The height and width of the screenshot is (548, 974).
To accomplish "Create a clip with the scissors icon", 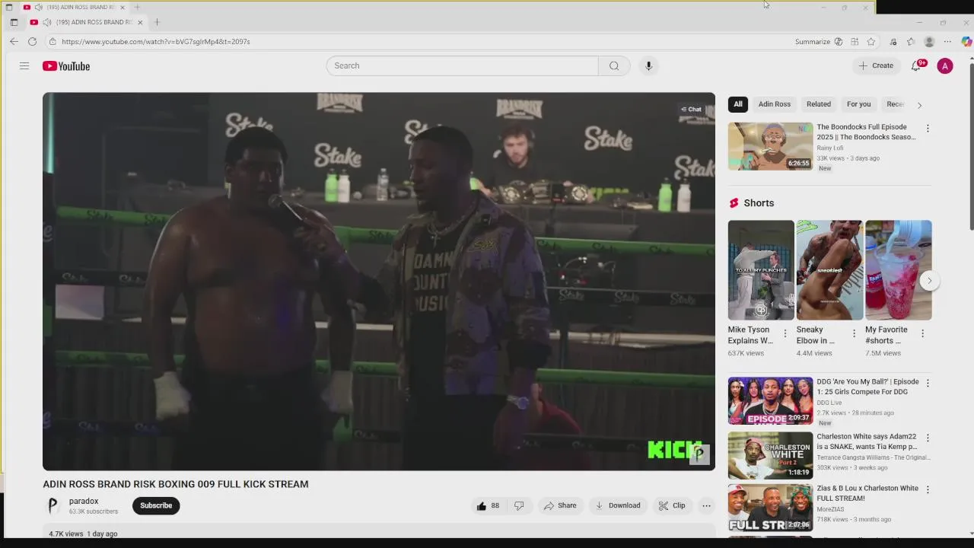I will [672, 505].
